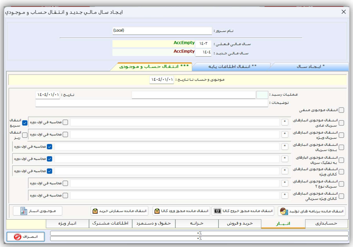
Task: Open the حسابداری bottom tab
Action: [326, 223]
